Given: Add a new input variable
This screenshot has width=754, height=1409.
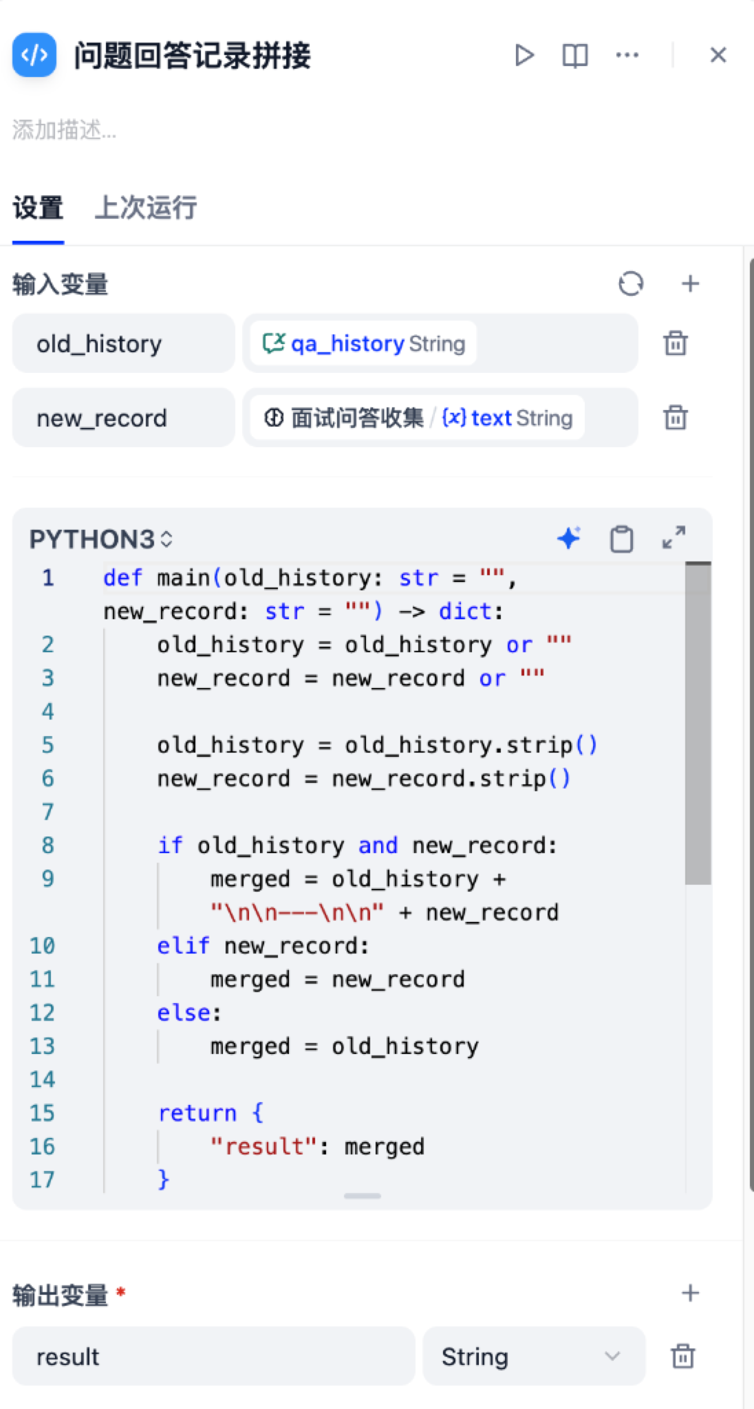Looking at the screenshot, I should pos(690,283).
